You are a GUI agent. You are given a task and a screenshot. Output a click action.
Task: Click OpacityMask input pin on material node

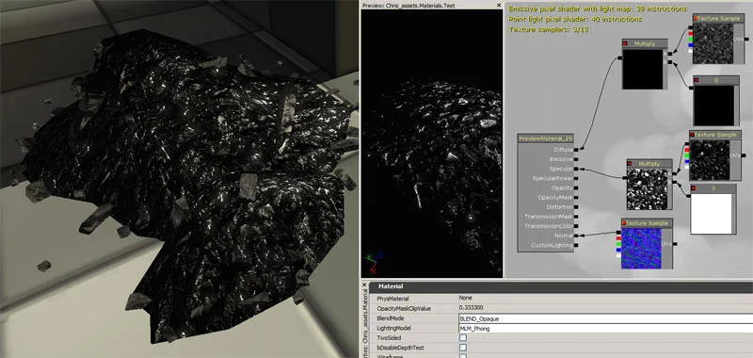576,198
